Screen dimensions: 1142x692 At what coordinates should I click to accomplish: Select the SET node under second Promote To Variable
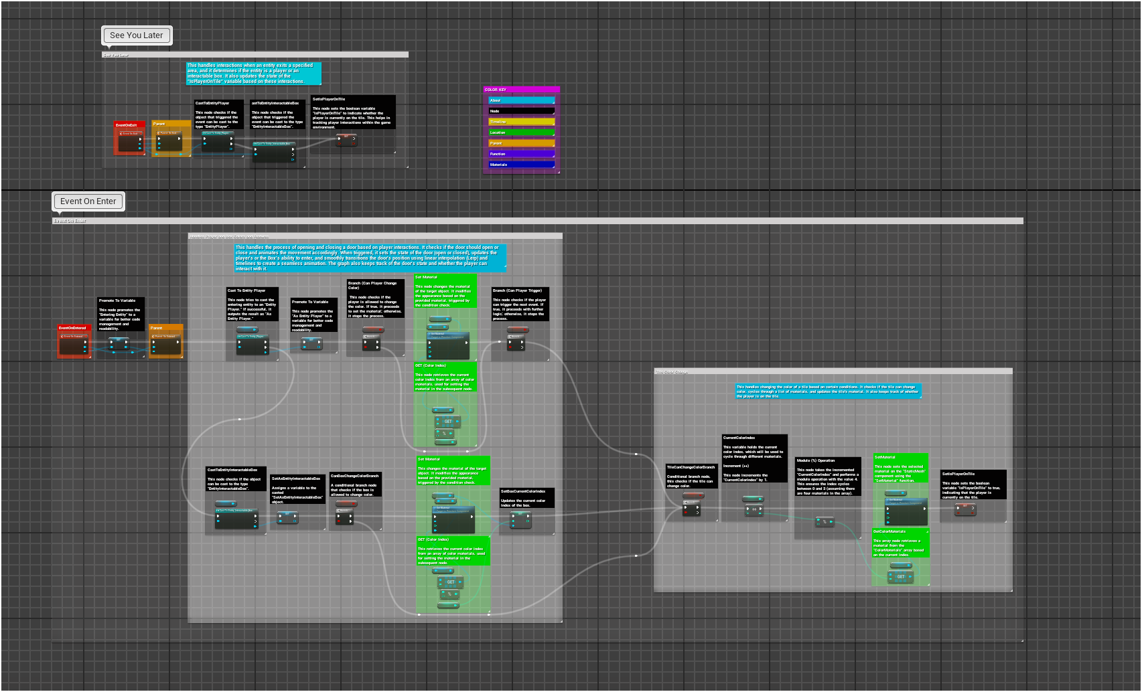coord(311,343)
